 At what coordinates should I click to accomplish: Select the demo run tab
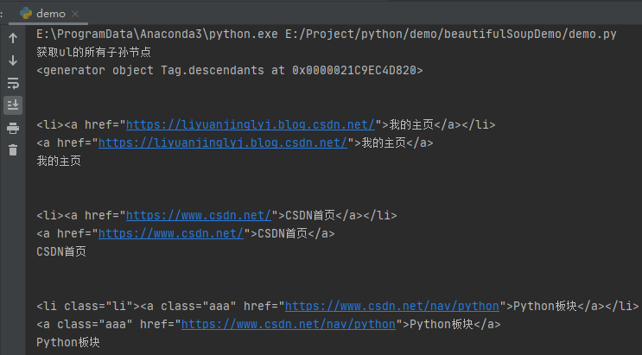(50, 14)
